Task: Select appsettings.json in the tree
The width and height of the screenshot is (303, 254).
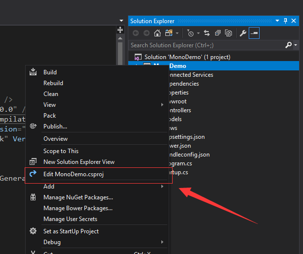Action: coord(187,137)
